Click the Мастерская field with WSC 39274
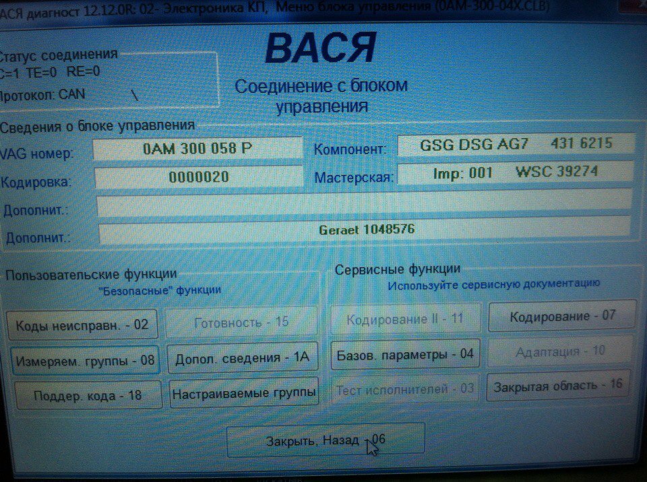647x482 pixels. tap(515, 172)
